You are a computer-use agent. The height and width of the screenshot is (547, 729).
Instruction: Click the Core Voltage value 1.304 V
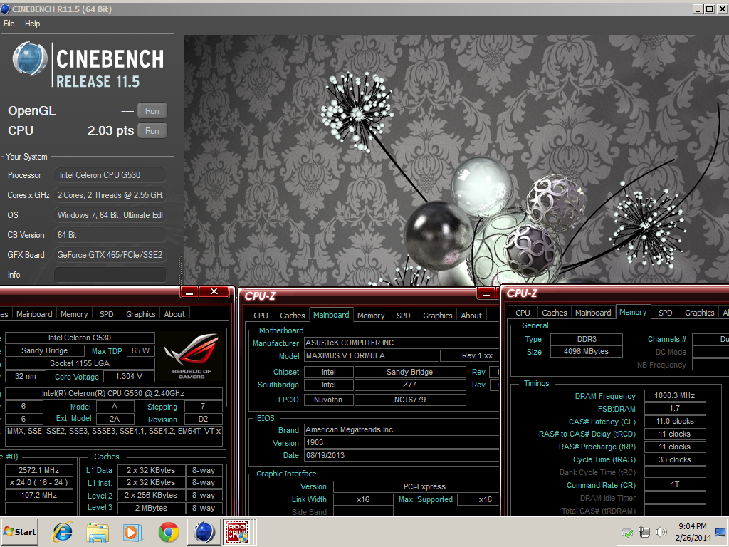(x=129, y=376)
